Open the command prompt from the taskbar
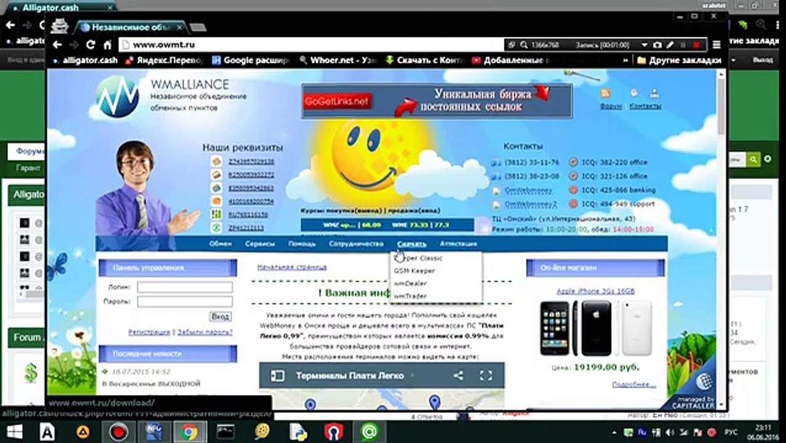Screen dimensions: 786x443 tap(225, 432)
